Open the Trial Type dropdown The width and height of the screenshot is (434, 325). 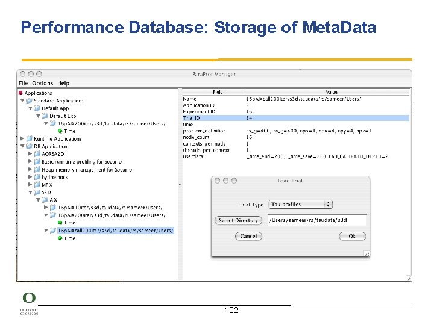[x=300, y=205]
